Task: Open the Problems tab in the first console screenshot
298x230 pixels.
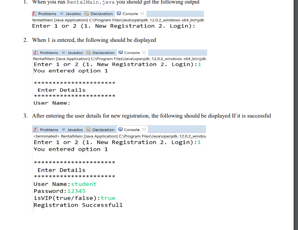Action: pyautogui.click(x=44, y=14)
